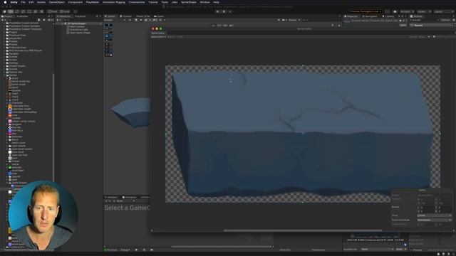Toggle Pivot handle position
Viewport: 456px width, 256px height.
pos(53,11)
